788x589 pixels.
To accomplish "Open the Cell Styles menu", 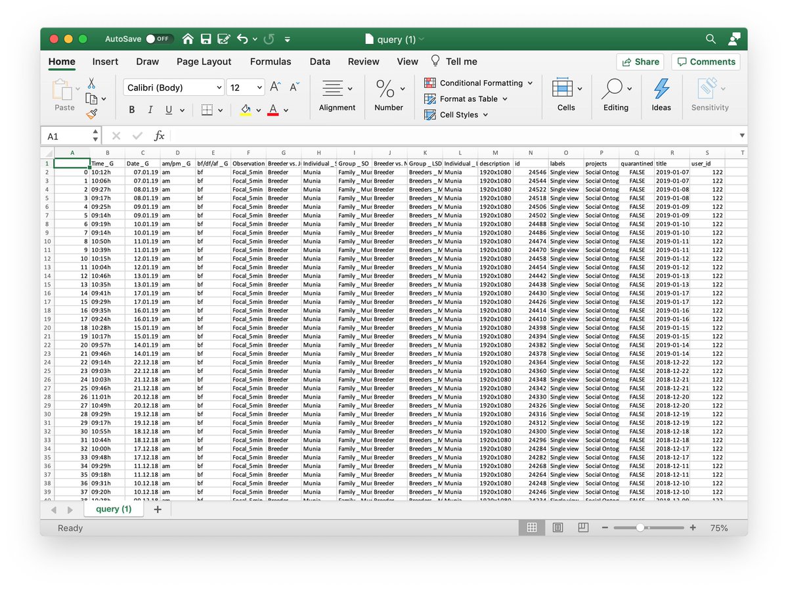I will pos(456,114).
